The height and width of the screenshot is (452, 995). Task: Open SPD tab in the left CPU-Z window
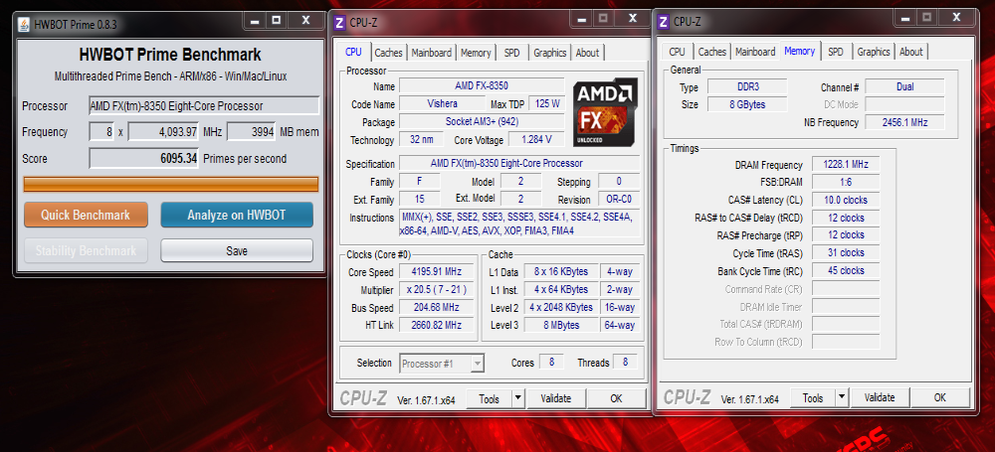tap(511, 53)
